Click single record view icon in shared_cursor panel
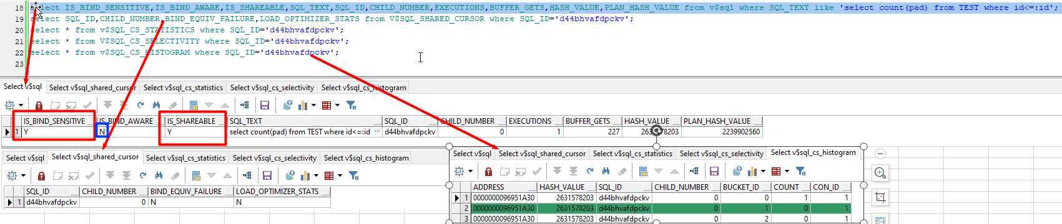 click(x=195, y=175)
